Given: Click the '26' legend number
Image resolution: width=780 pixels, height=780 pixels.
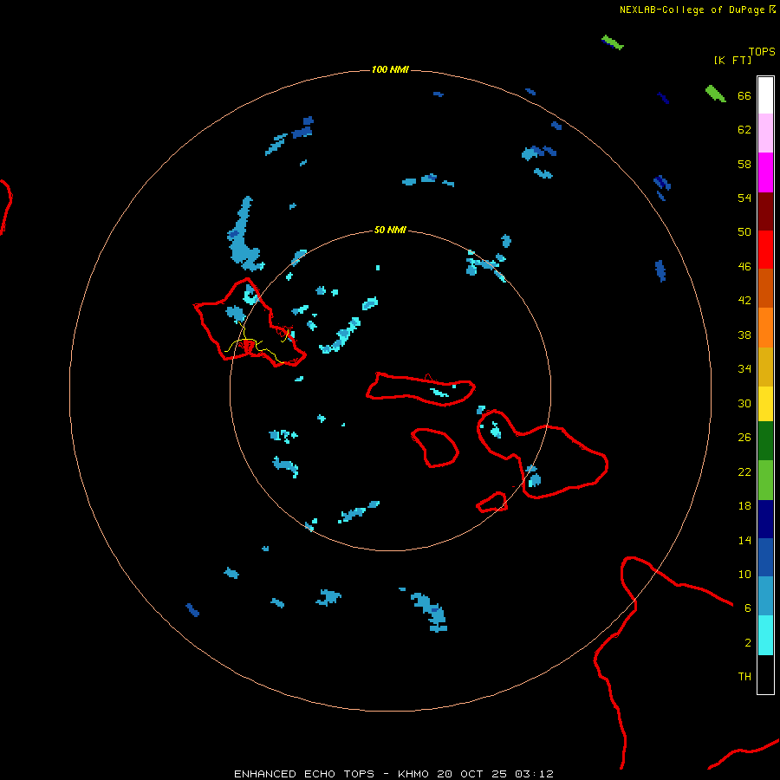Looking at the screenshot, I should (744, 438).
